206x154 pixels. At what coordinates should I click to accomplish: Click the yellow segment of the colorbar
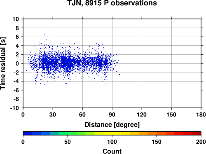click(x=112, y=133)
